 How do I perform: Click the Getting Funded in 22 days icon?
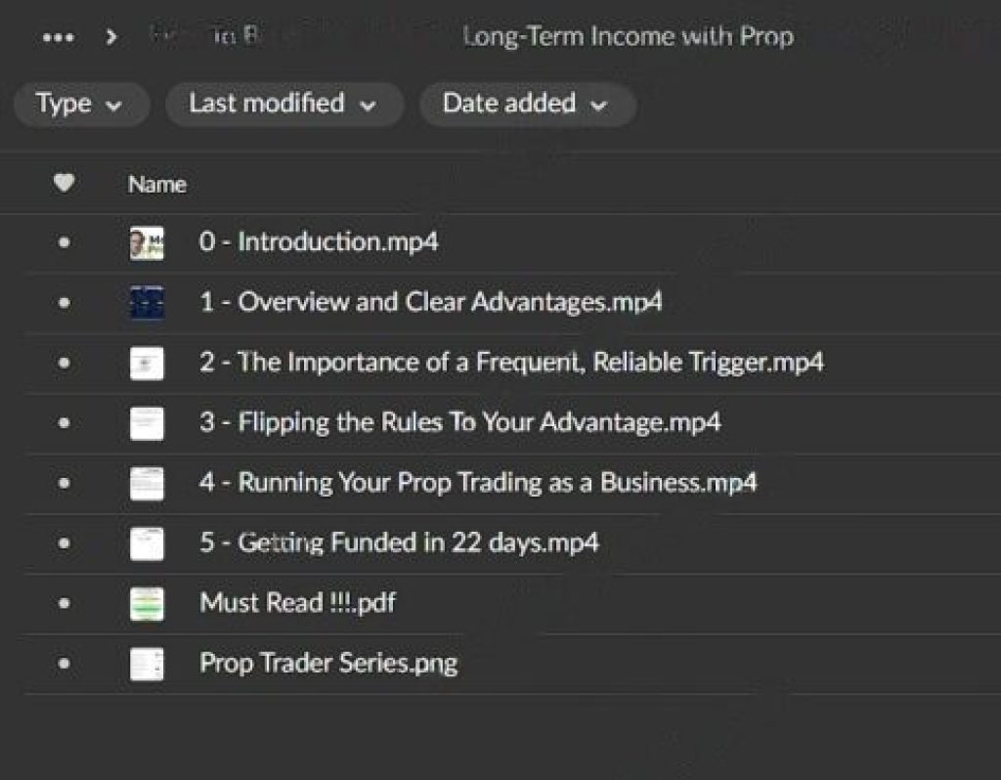click(x=147, y=543)
